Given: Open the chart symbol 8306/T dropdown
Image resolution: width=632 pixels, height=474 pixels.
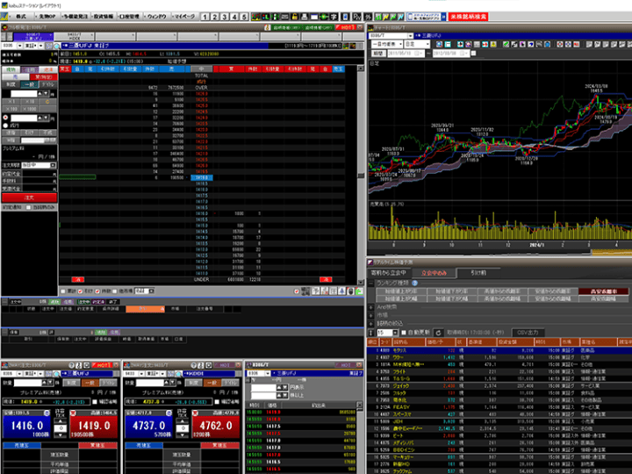Looking at the screenshot, I should pos(410,35).
